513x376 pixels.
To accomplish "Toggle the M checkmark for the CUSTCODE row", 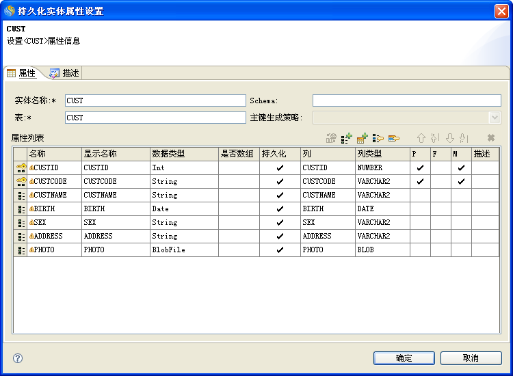I will coord(461,182).
